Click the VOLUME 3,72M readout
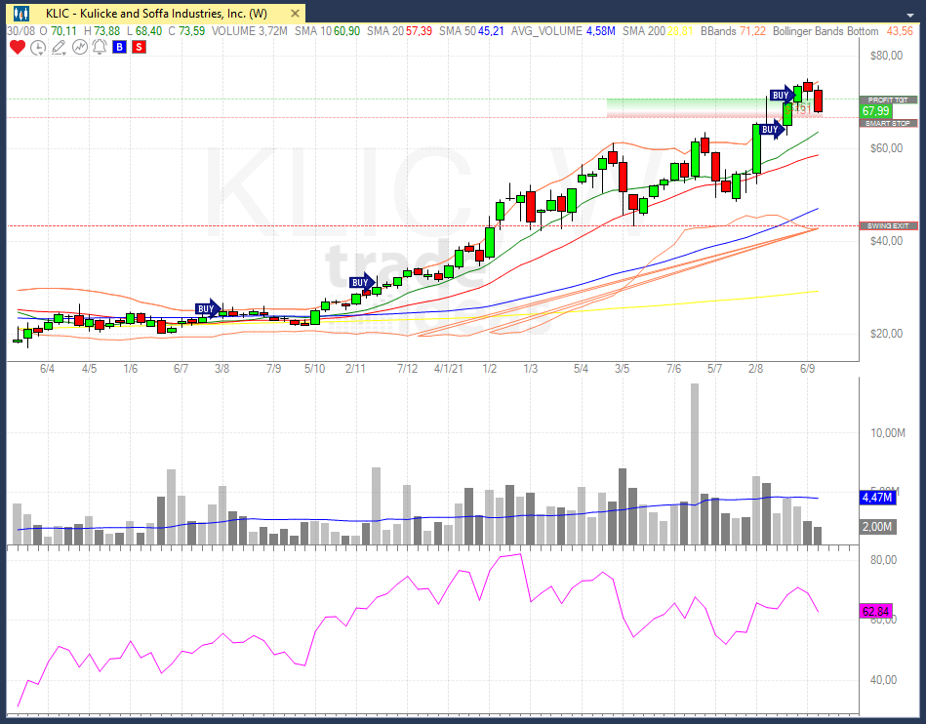 pos(249,30)
